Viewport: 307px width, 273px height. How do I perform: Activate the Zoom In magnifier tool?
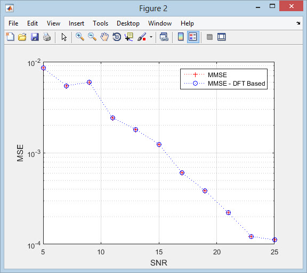tap(80, 37)
